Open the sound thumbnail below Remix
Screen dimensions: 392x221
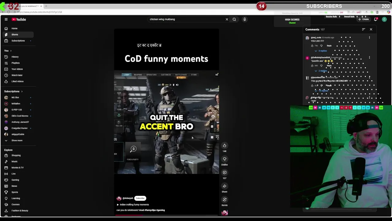(x=224, y=213)
